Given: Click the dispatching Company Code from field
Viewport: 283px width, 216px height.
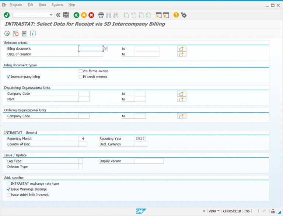Looking at the screenshot, I should 84,94.
